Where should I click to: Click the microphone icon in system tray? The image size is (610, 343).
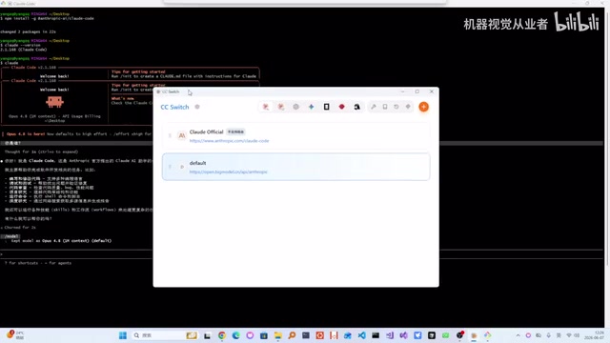pos(549,335)
